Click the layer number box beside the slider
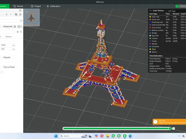Viewport: 186px width, 139px height. pos(174,128)
